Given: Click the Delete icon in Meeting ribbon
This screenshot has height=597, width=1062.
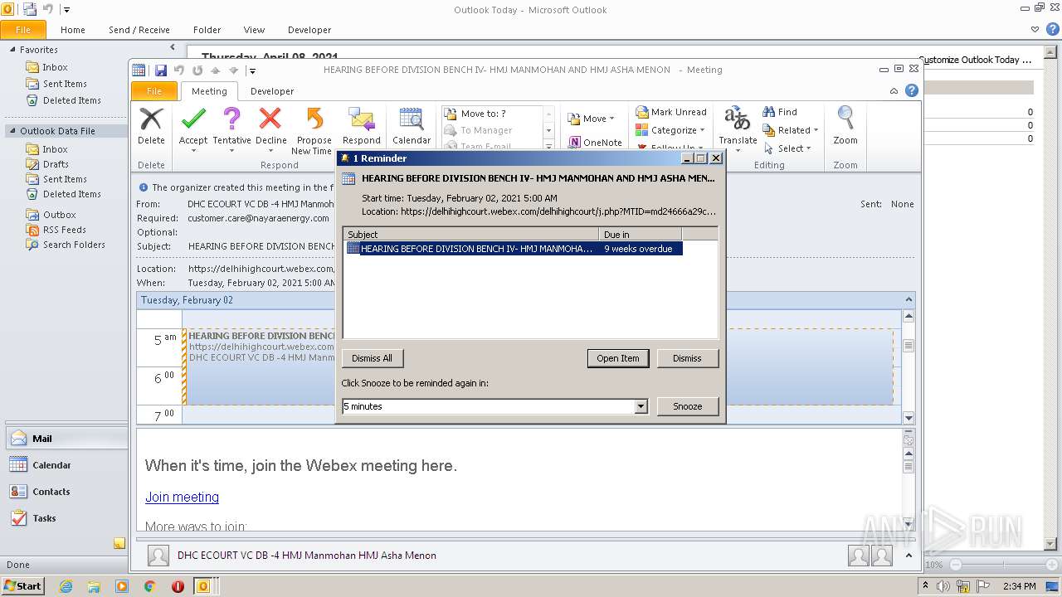Looking at the screenshot, I should coord(151,127).
